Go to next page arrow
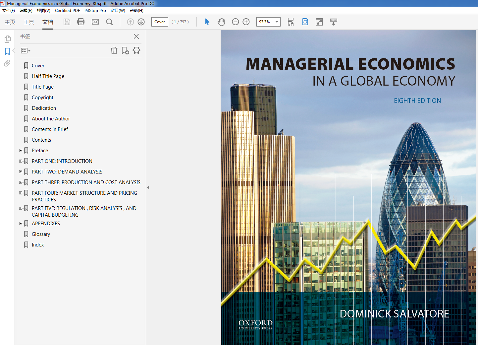This screenshot has width=478, height=345. pos(141,22)
